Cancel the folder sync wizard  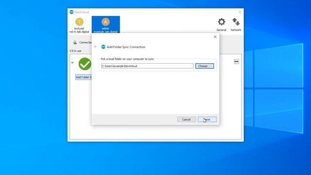187,120
